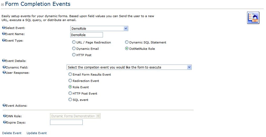The height and width of the screenshot is (137, 266).
Task: Click the Event Name field containing DemoRole
Action: click(x=87, y=35)
